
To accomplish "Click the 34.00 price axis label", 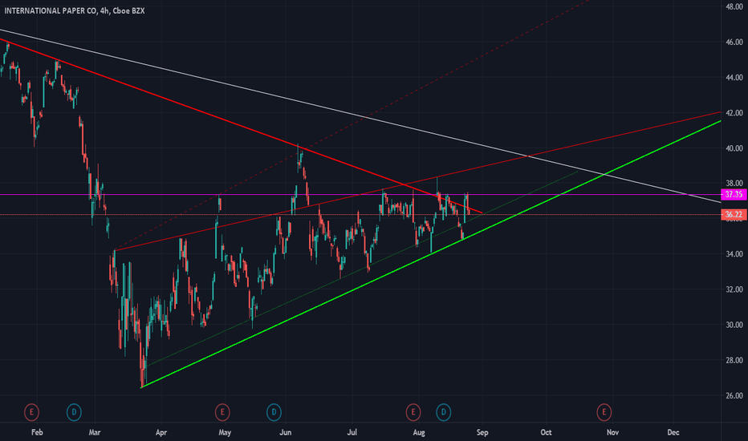I will point(734,254).
